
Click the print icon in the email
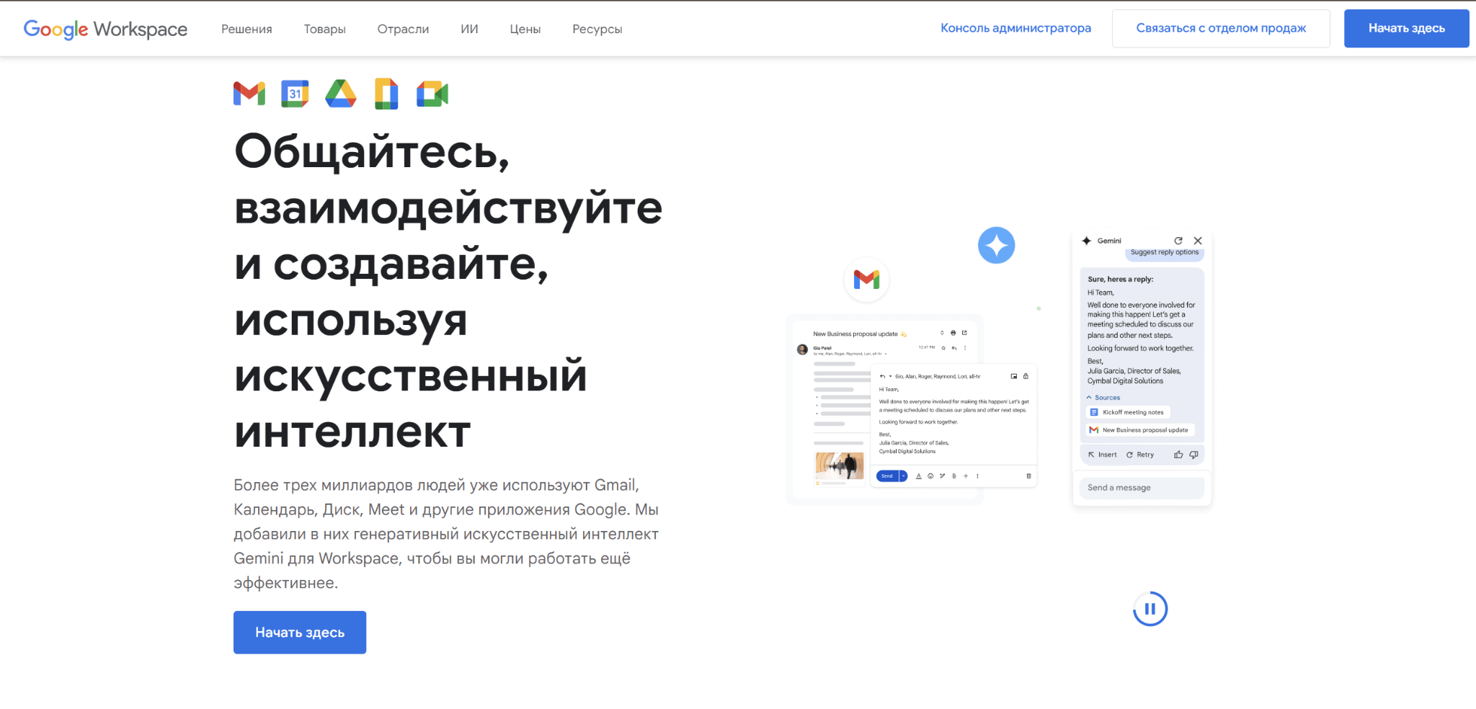953,333
